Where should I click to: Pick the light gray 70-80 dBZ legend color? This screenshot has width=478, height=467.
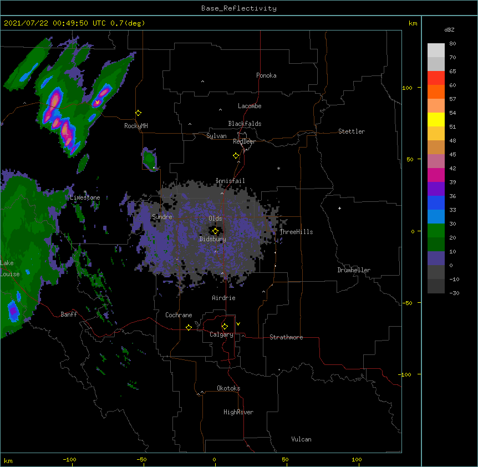coord(436,50)
